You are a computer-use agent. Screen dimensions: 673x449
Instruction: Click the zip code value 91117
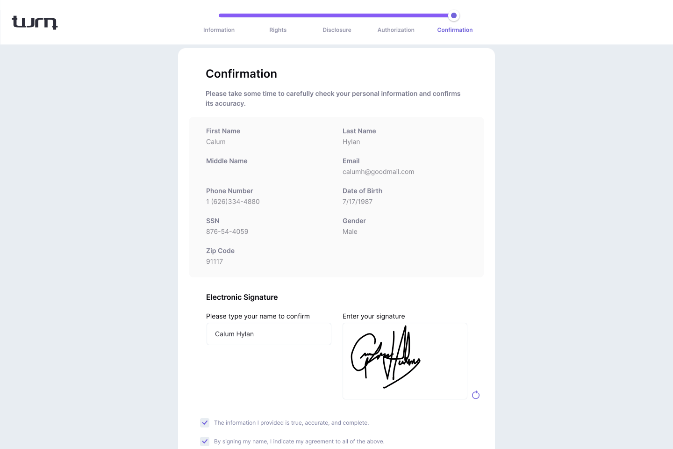[215, 261]
